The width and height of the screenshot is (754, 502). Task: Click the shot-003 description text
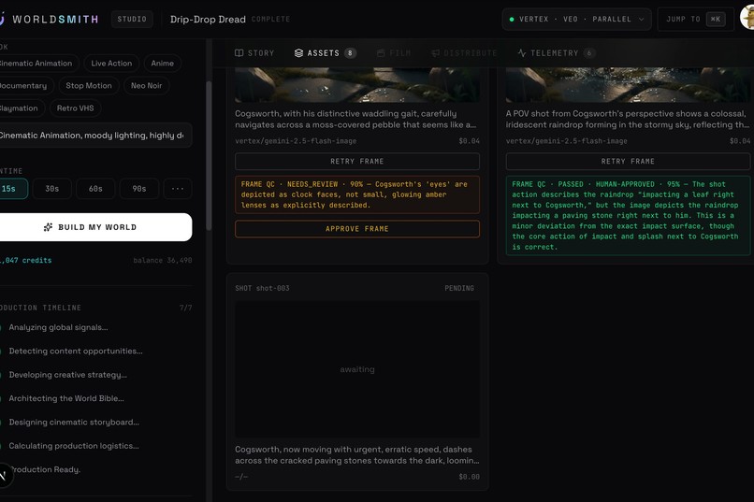(357, 455)
